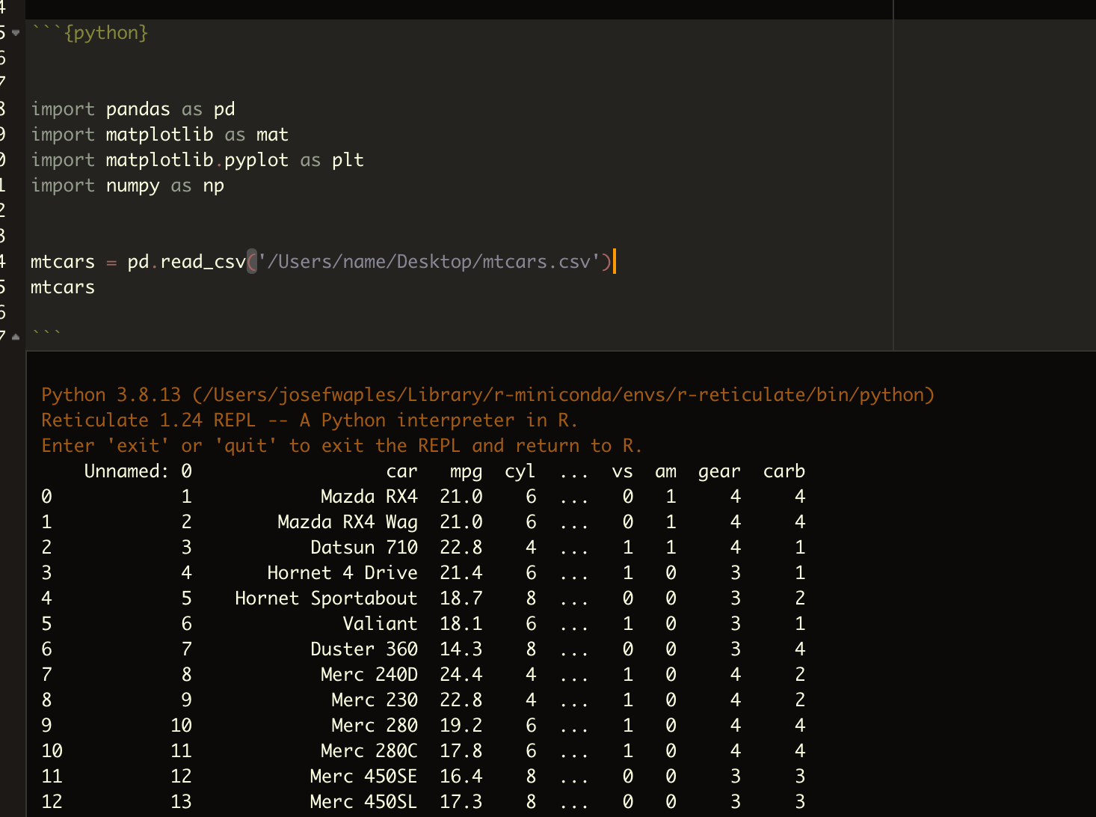
Task: Click the chunk-end fold arrow by closing backticks
Action: [16, 337]
